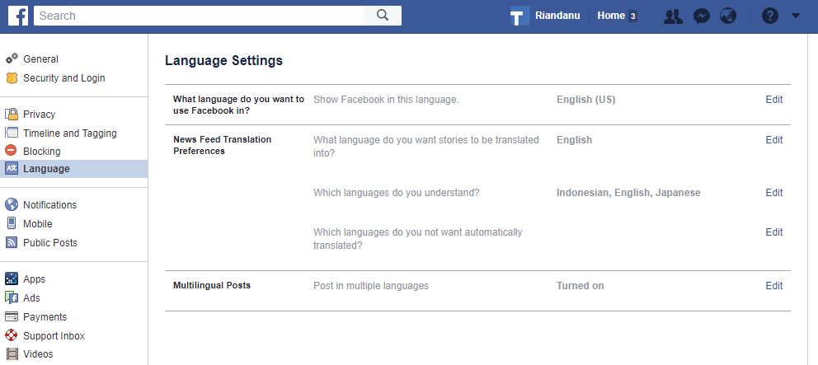Select Privacy in the settings sidebar
The width and height of the screenshot is (818, 365).
click(39, 115)
